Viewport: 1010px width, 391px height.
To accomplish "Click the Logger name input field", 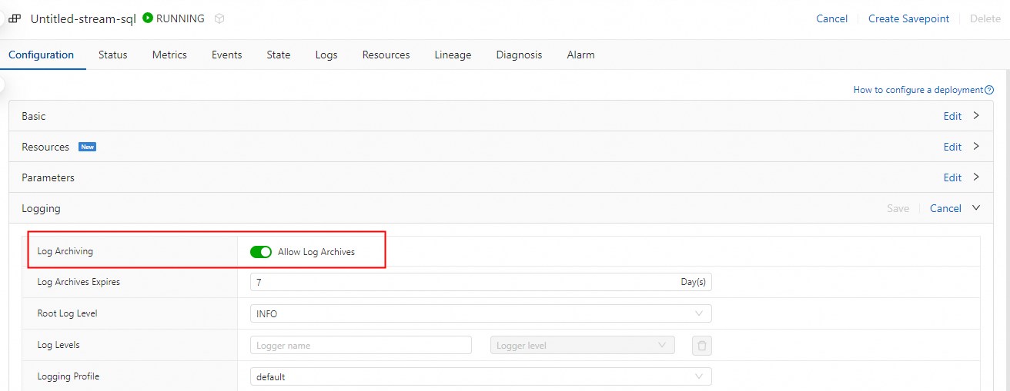I will (360, 346).
